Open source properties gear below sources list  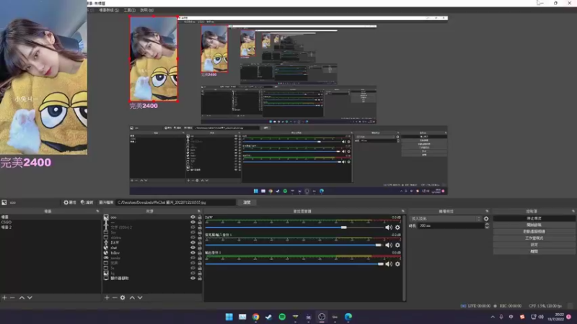(123, 297)
